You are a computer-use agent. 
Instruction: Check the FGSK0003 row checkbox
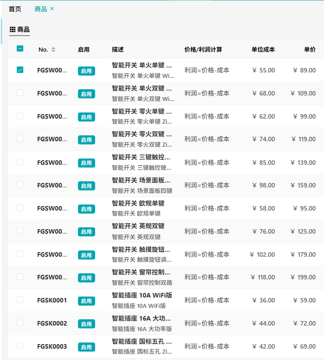click(20, 346)
